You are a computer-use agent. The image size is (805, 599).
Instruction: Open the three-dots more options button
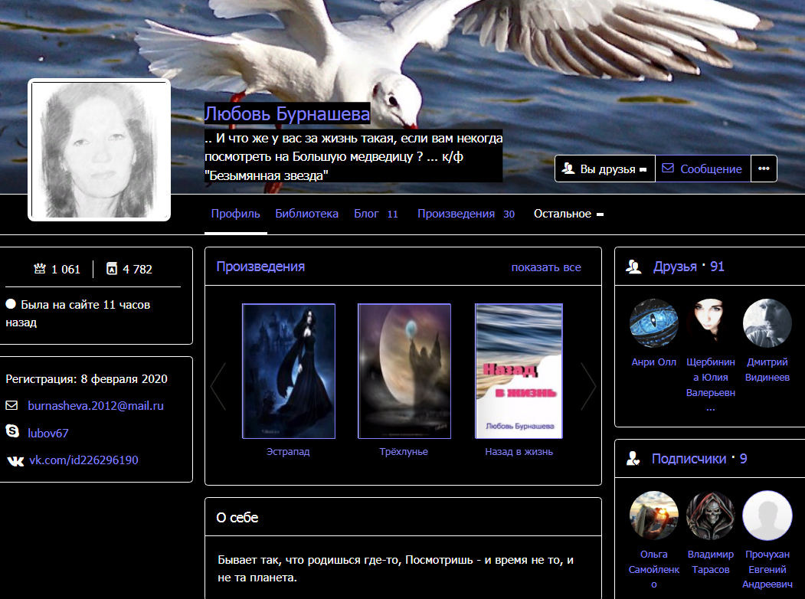coord(763,169)
